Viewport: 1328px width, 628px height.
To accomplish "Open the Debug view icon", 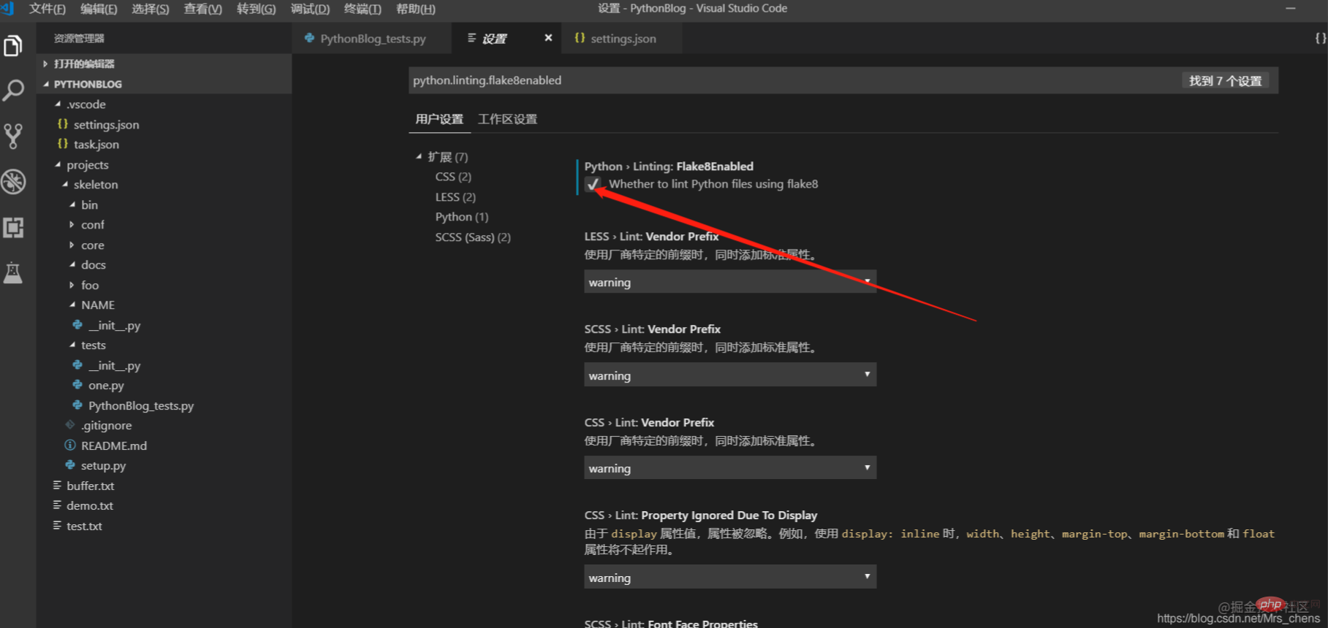I will coord(13,182).
